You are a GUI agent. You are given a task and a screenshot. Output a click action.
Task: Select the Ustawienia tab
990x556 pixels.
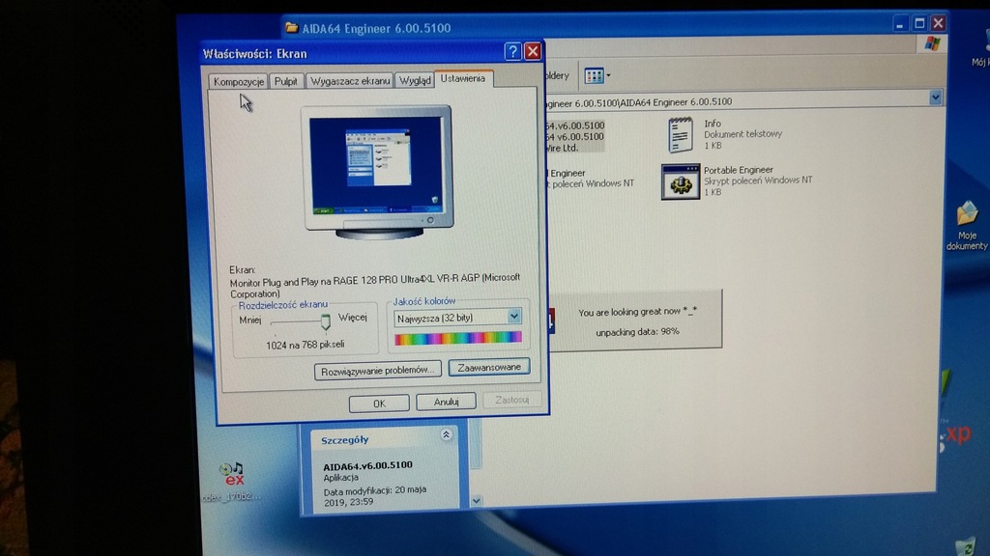click(x=463, y=78)
